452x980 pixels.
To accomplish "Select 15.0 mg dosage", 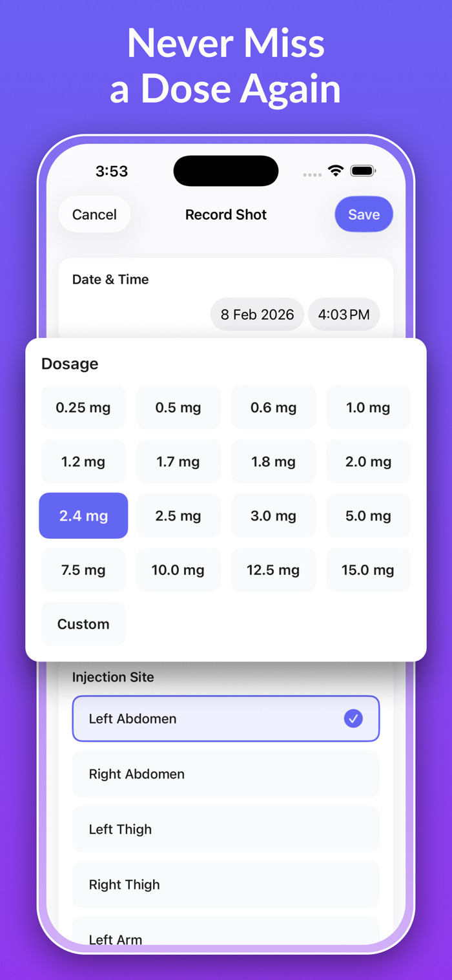I will point(368,570).
